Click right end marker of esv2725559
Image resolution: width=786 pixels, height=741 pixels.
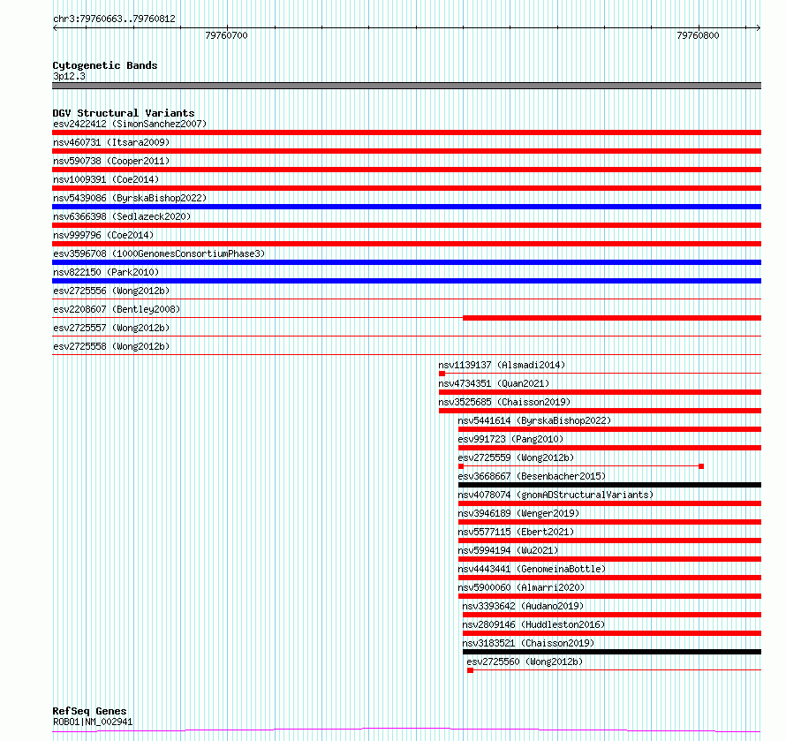(701, 466)
